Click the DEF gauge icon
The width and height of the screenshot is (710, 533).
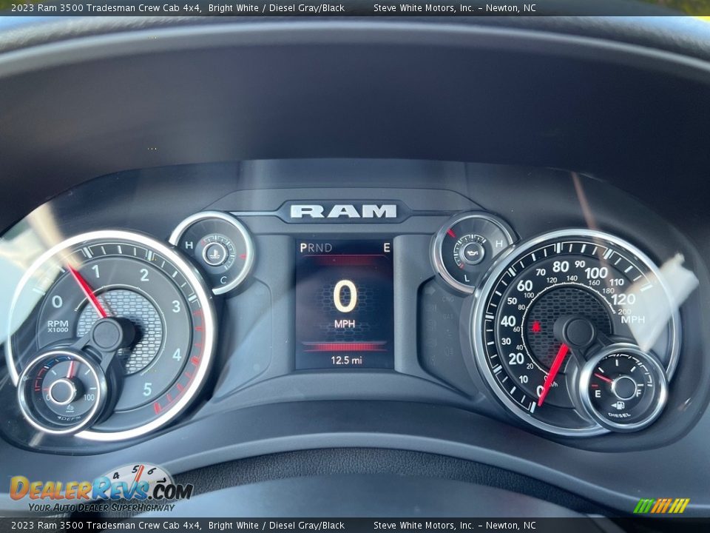coord(70,409)
